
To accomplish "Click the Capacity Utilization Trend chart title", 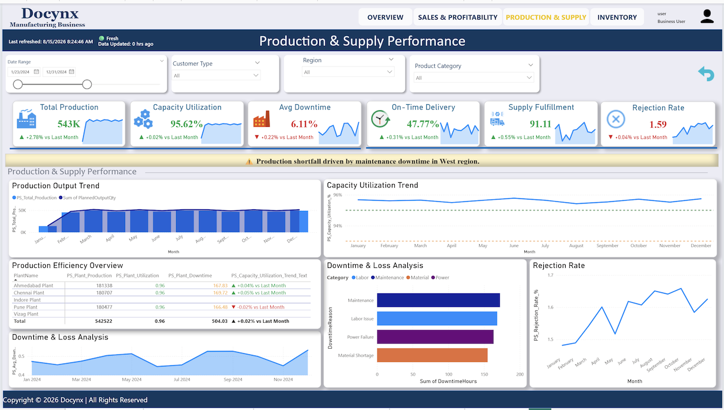I will [x=372, y=185].
